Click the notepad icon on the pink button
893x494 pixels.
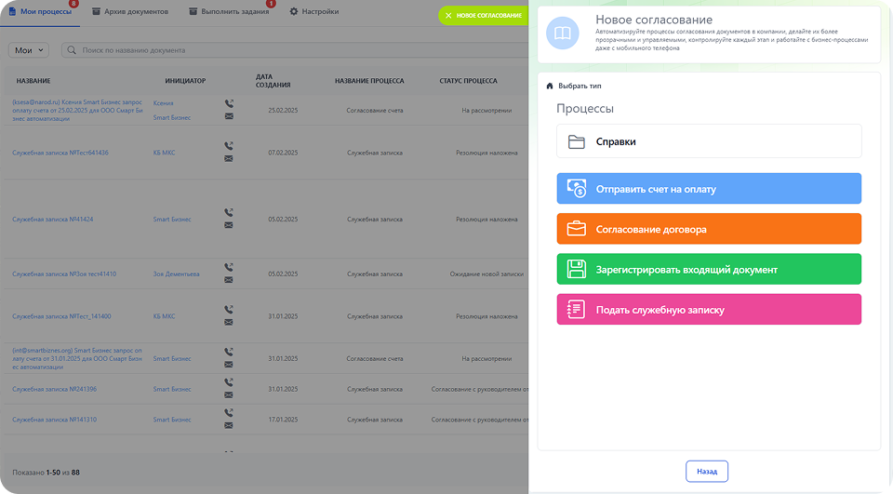coord(577,310)
